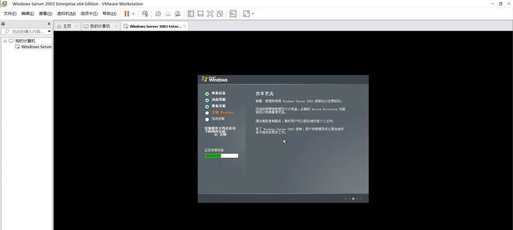
Task: Click the 收集信息 step indicator circle
Action: click(x=207, y=94)
